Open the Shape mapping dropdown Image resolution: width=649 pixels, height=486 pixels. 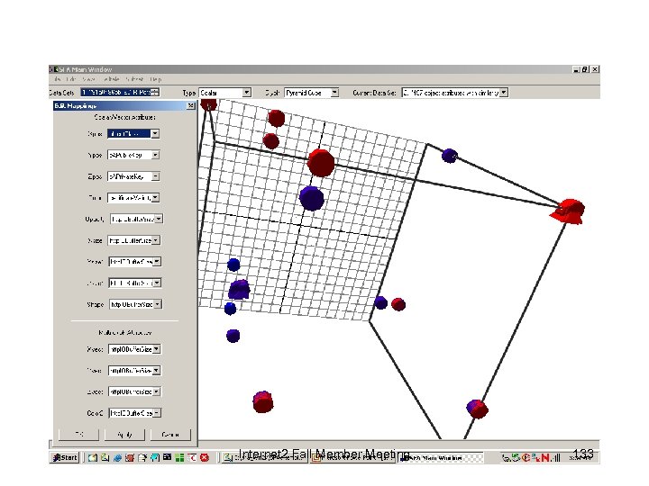157,304
